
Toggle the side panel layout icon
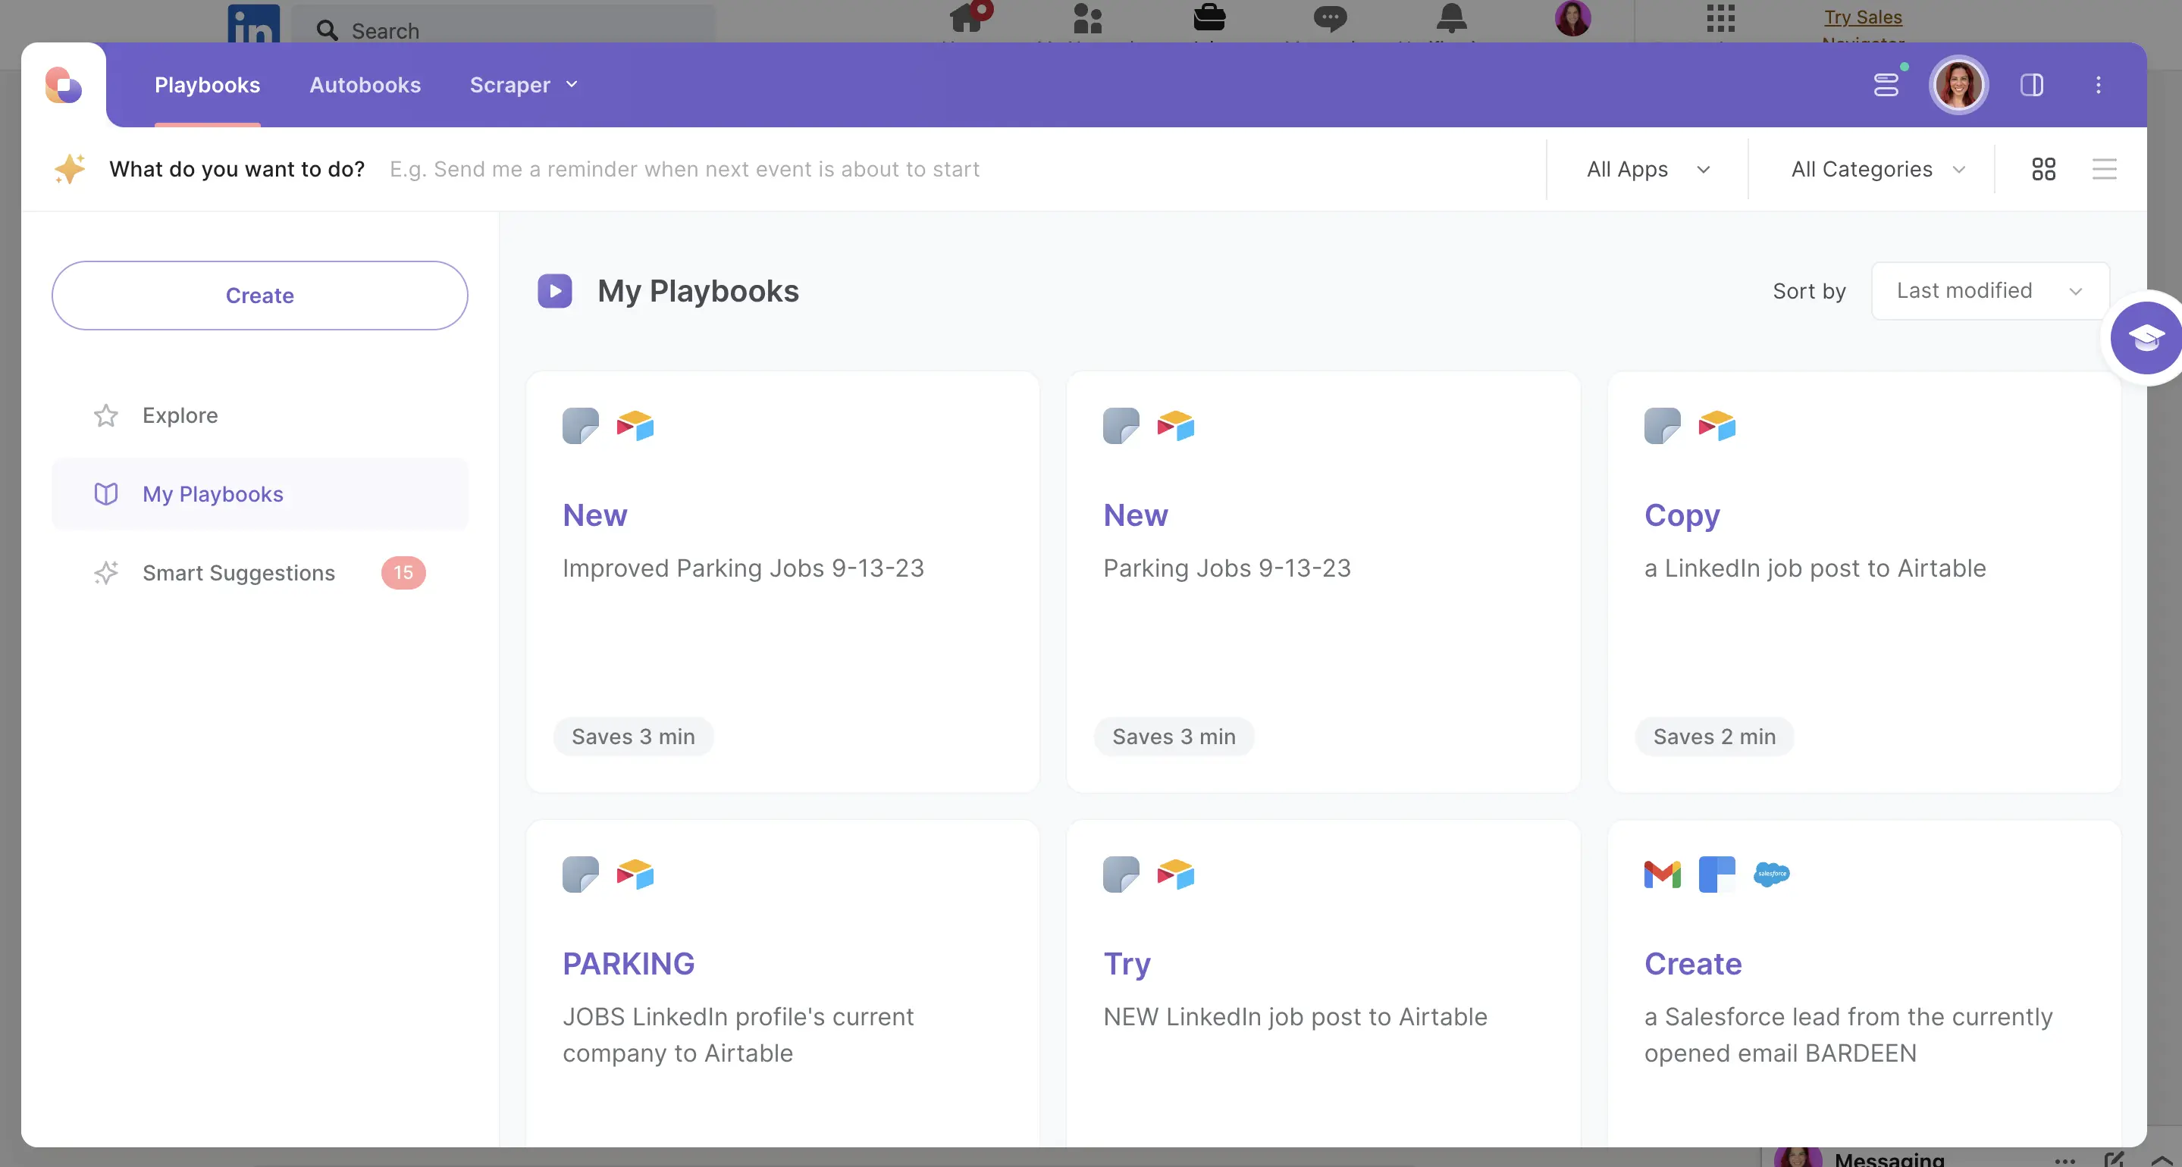coord(2031,85)
